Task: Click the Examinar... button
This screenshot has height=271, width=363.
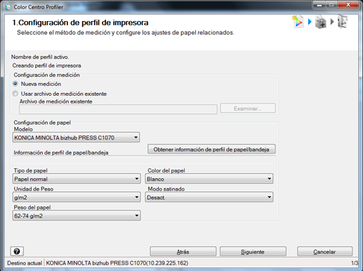Action: coord(248,108)
